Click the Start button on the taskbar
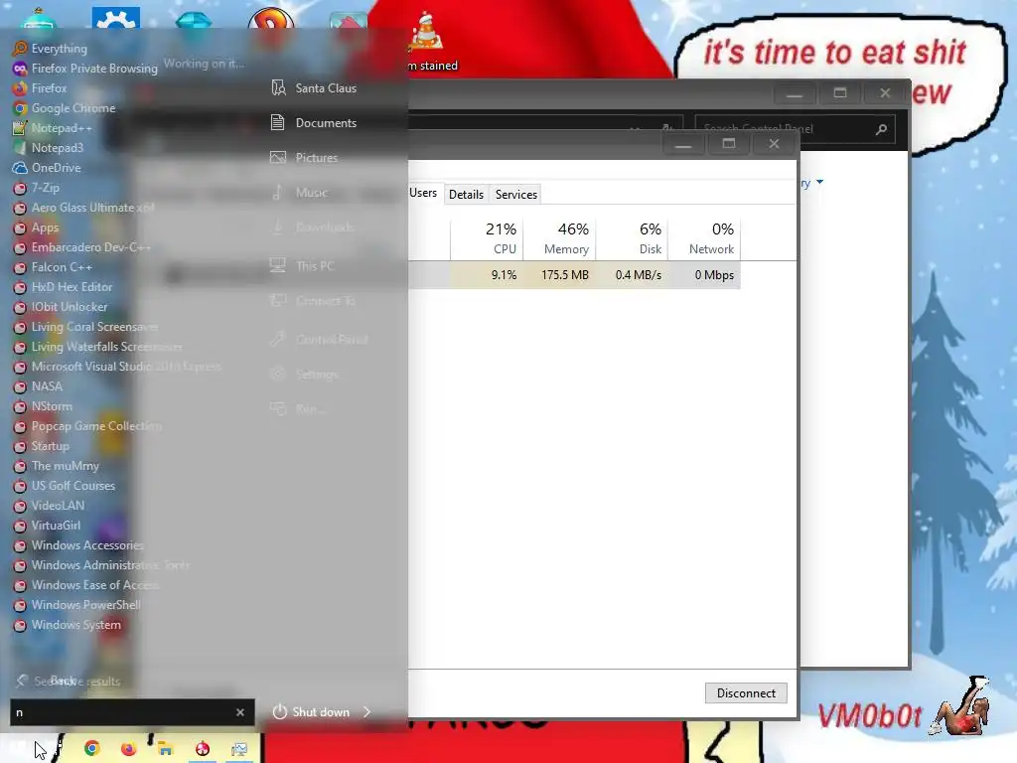 [x=16, y=749]
